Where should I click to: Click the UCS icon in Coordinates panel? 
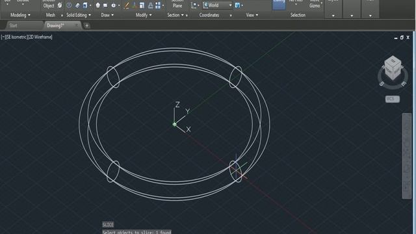coord(194,5)
